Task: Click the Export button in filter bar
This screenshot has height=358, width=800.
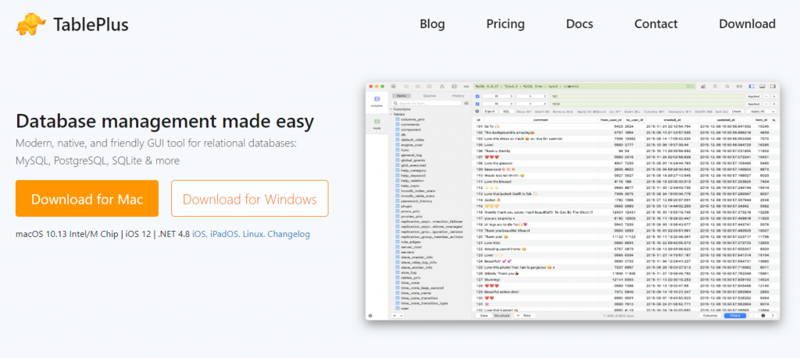Action: [490, 112]
